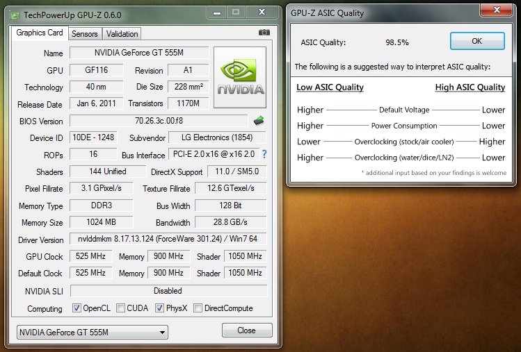Viewport: 521px width, 352px height.
Task: Click the Device ID field 10DE - 1248
Action: click(93, 137)
